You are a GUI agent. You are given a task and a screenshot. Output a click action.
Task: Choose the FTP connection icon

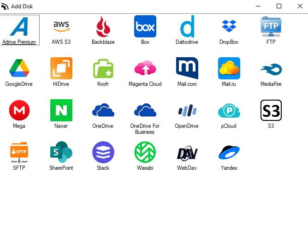(271, 26)
